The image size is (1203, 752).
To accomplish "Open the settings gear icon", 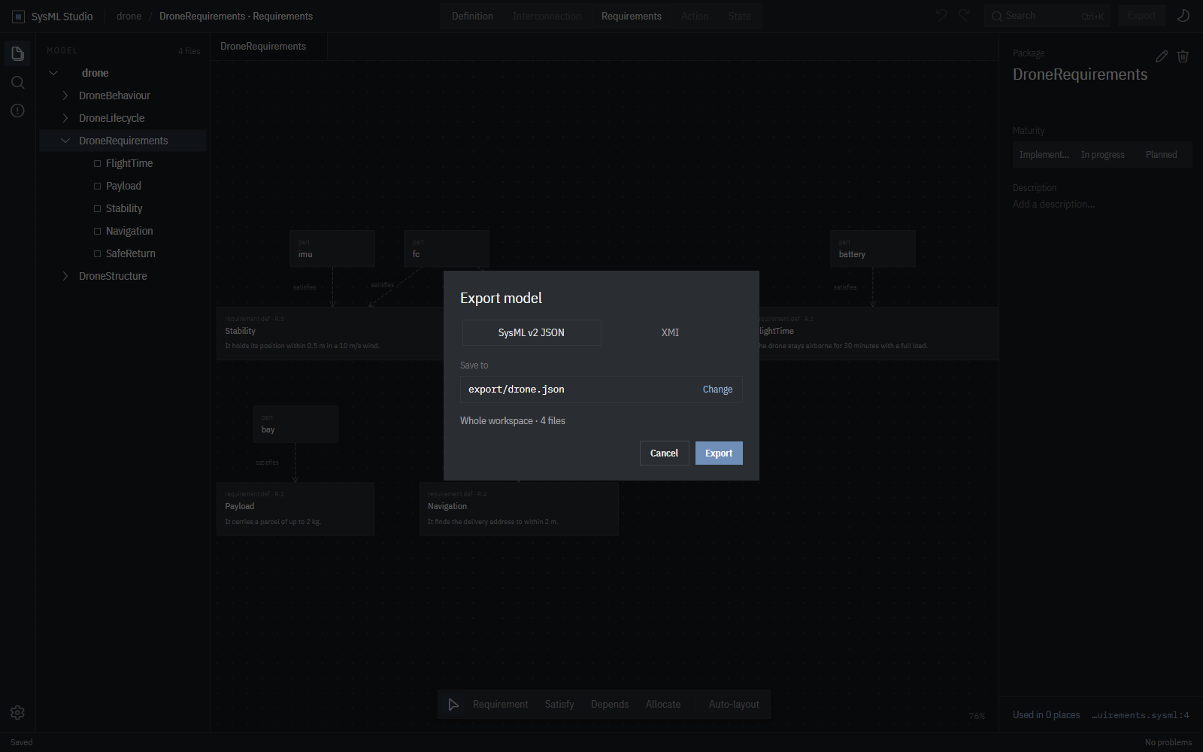I will pyautogui.click(x=17, y=712).
